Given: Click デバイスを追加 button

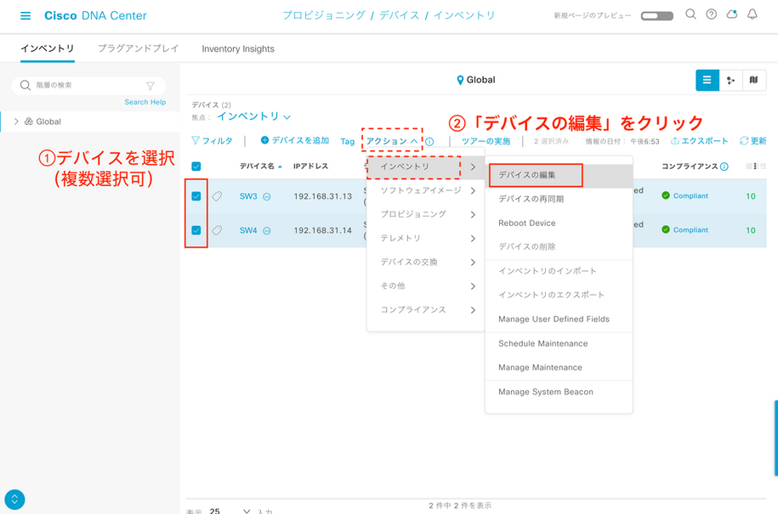Looking at the screenshot, I should click(295, 141).
